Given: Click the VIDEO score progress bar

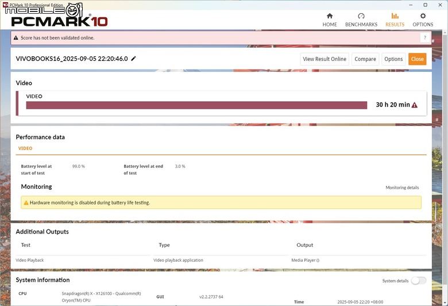Looking at the screenshot, I should pyautogui.click(x=196, y=105).
